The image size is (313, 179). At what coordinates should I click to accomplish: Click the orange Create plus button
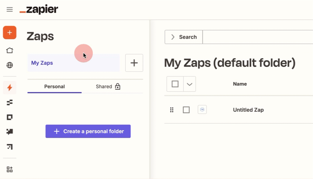click(10, 33)
